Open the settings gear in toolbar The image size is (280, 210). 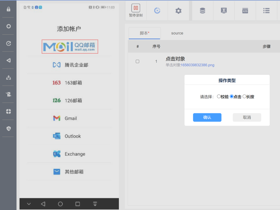pos(178,11)
